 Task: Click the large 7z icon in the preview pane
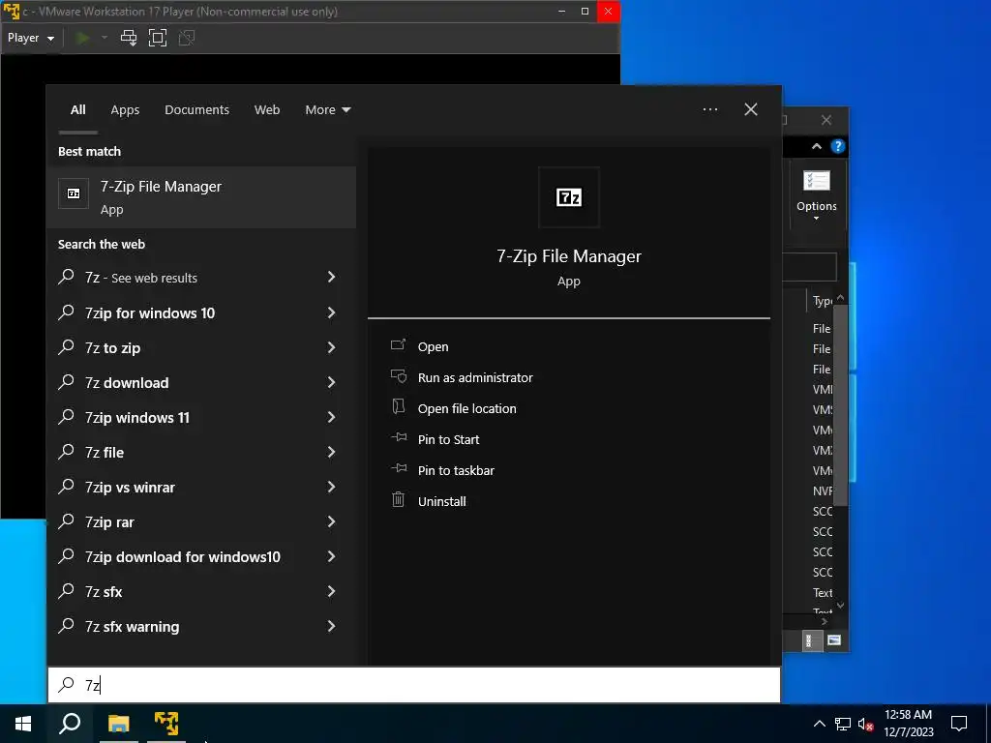(x=569, y=197)
